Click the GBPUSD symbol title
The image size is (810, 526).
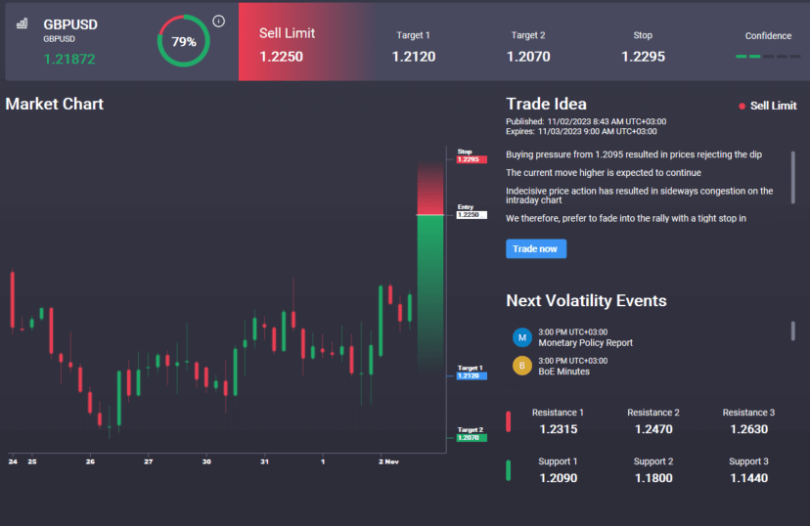70,24
